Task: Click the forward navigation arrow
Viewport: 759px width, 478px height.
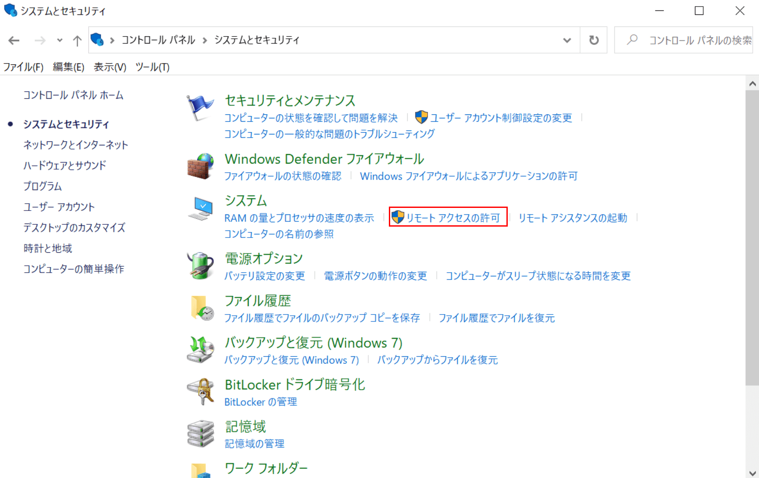Action: click(40, 40)
